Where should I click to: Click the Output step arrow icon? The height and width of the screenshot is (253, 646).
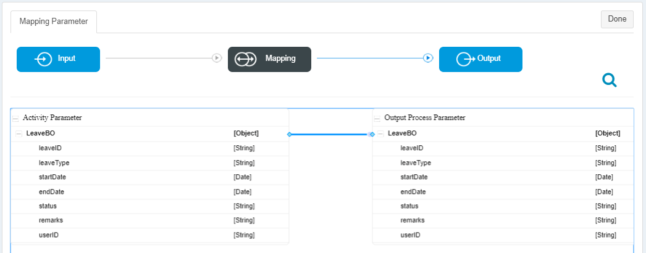pyautogui.click(x=466, y=59)
